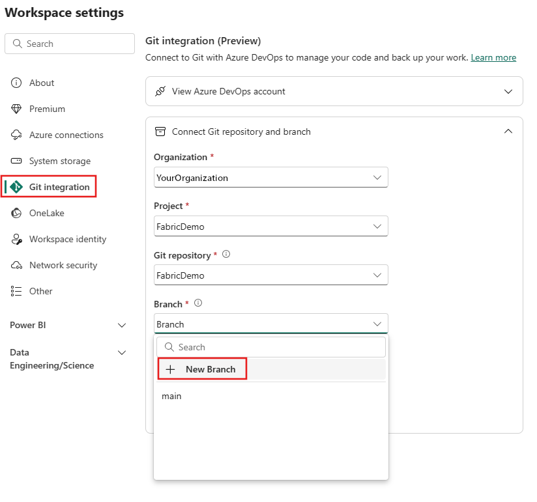Screen dimensions: 537x502
Task: Open System storage settings
Action: [59, 161]
